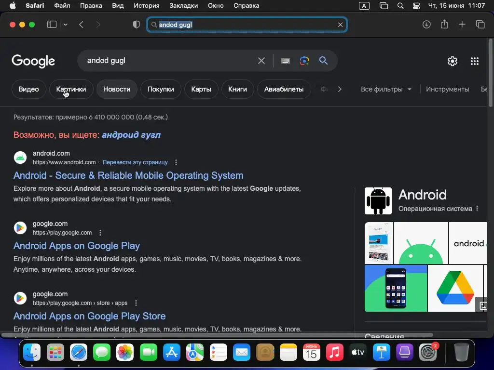The width and height of the screenshot is (494, 370).
Task: Open Photos app from the Dock
Action: tap(125, 352)
